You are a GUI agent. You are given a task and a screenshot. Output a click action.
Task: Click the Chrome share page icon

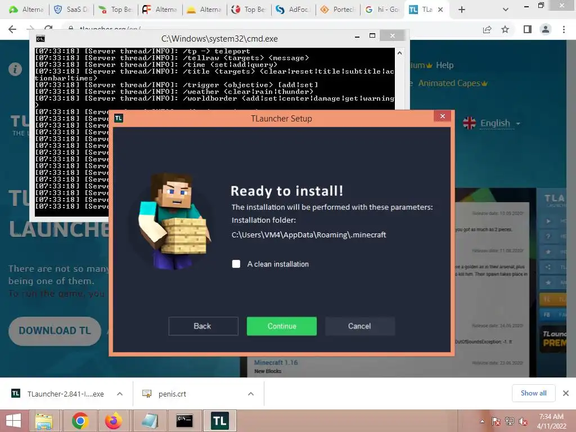(x=487, y=29)
